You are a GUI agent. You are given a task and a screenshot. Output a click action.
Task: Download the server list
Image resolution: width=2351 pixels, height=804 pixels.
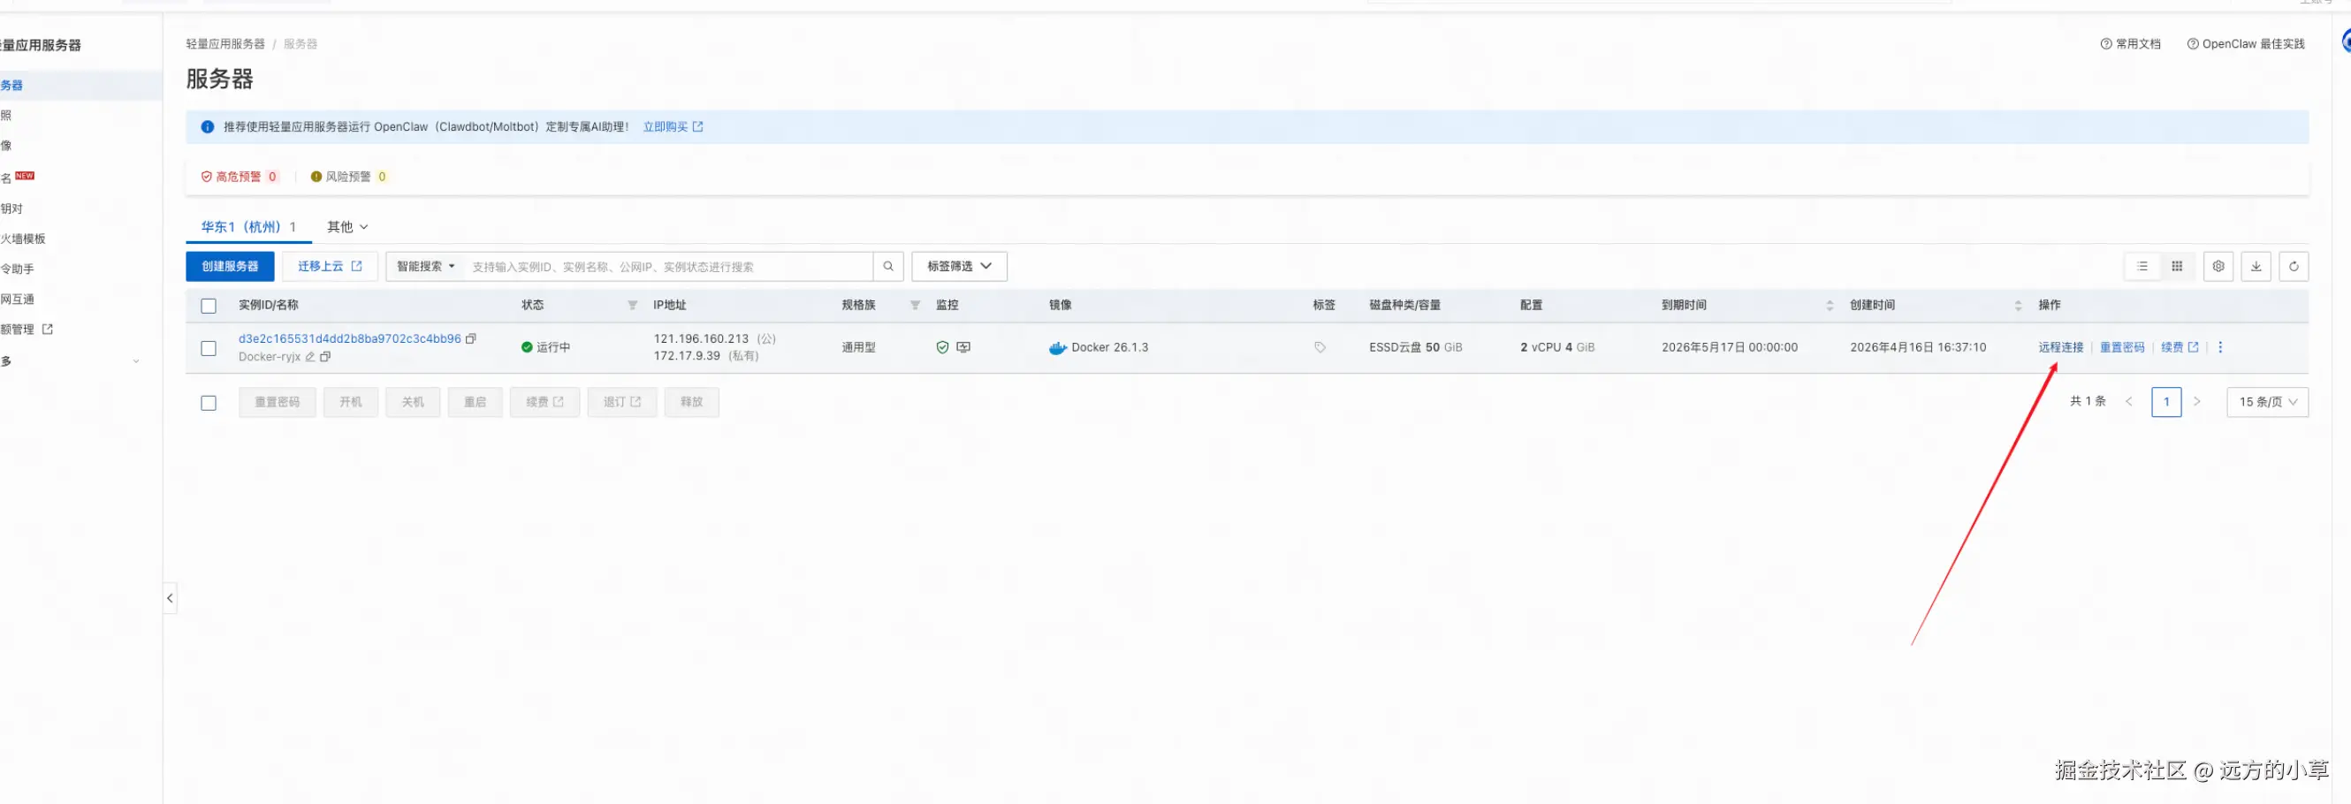tap(2256, 267)
